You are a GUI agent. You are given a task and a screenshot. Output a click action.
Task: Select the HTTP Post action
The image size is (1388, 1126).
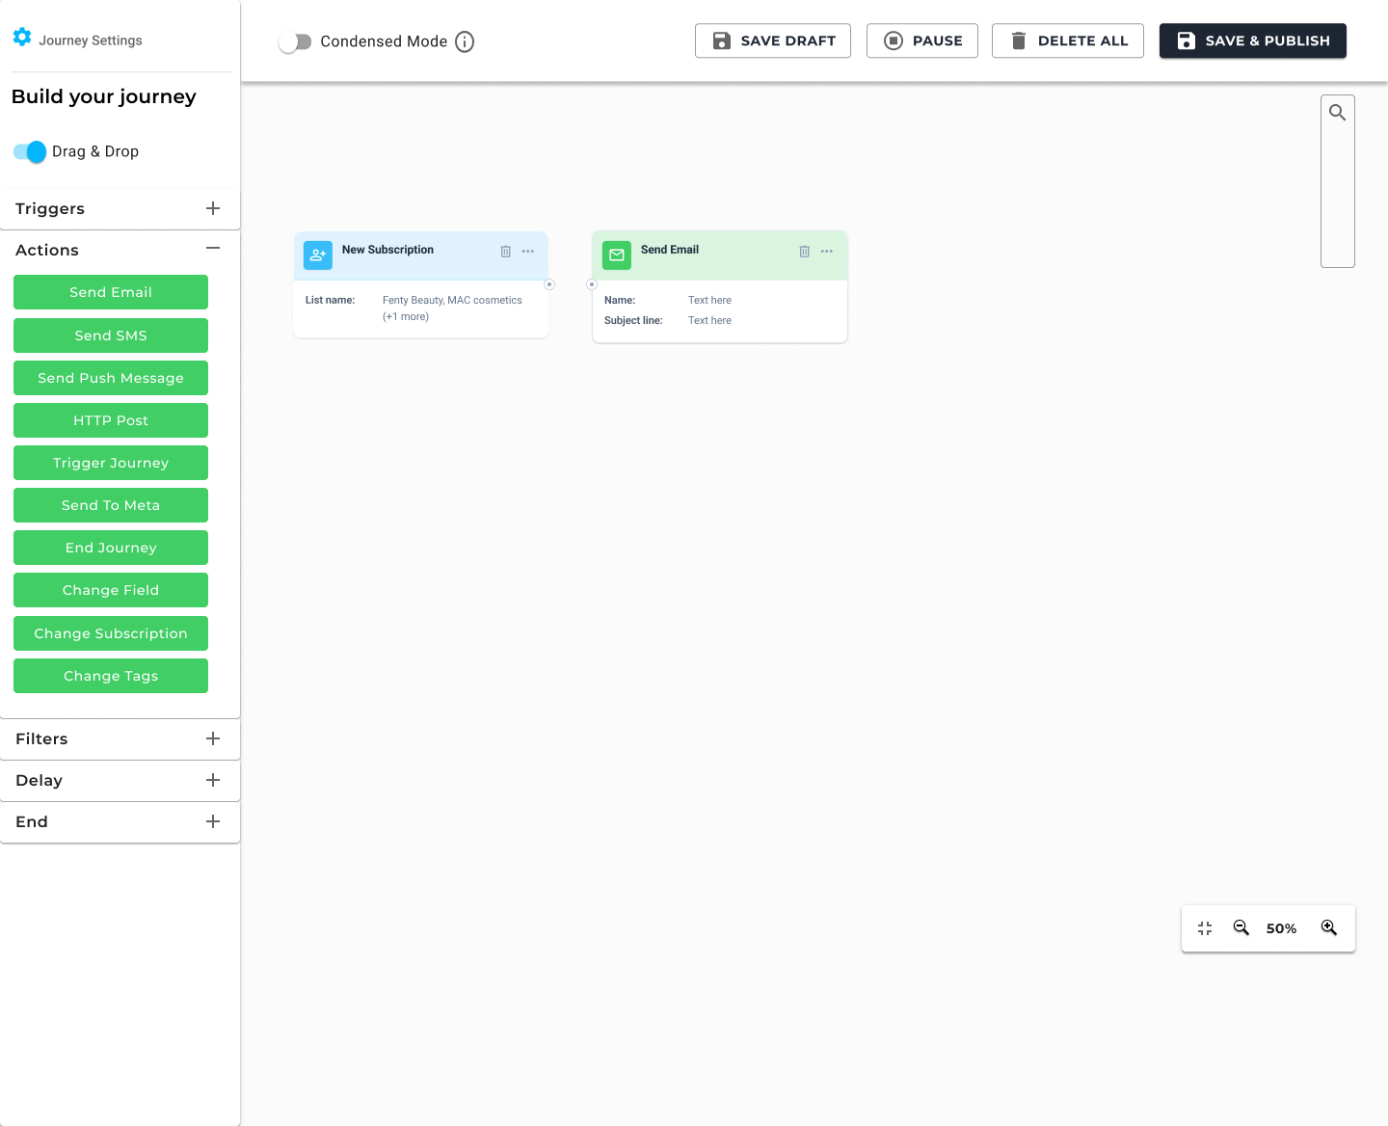pyautogui.click(x=111, y=420)
